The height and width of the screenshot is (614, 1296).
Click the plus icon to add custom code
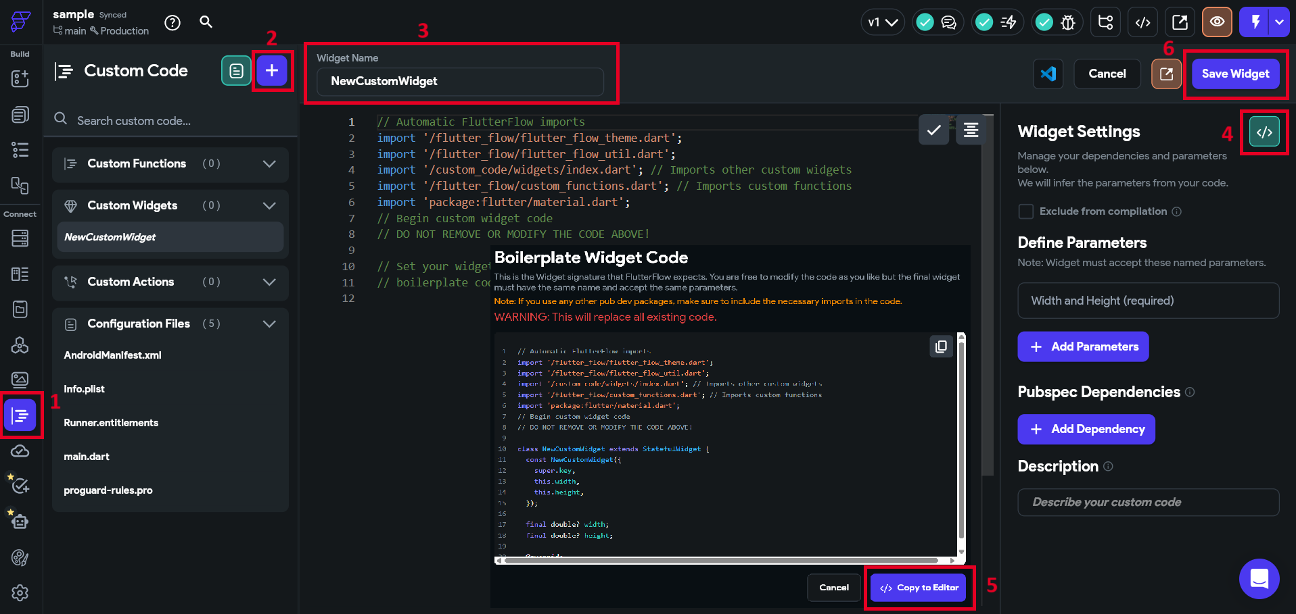pyautogui.click(x=272, y=71)
